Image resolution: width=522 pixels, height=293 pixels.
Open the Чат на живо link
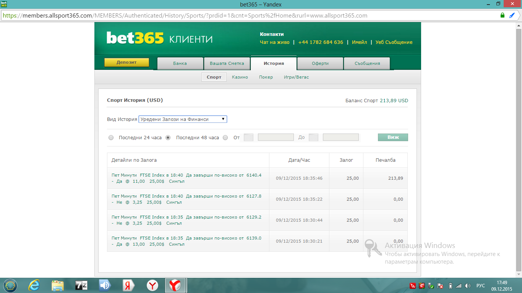(275, 42)
